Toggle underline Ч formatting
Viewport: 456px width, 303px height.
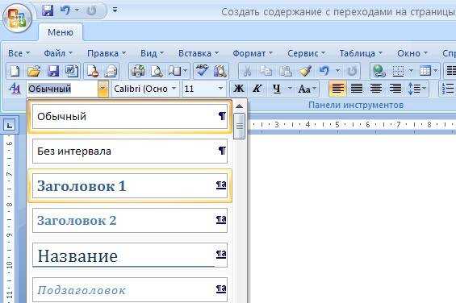tap(277, 89)
